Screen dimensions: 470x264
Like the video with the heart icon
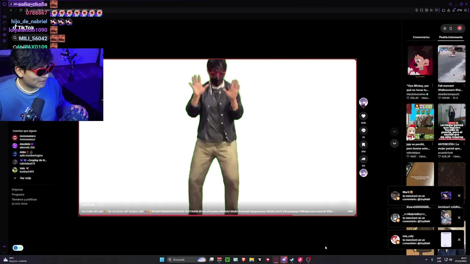click(364, 116)
